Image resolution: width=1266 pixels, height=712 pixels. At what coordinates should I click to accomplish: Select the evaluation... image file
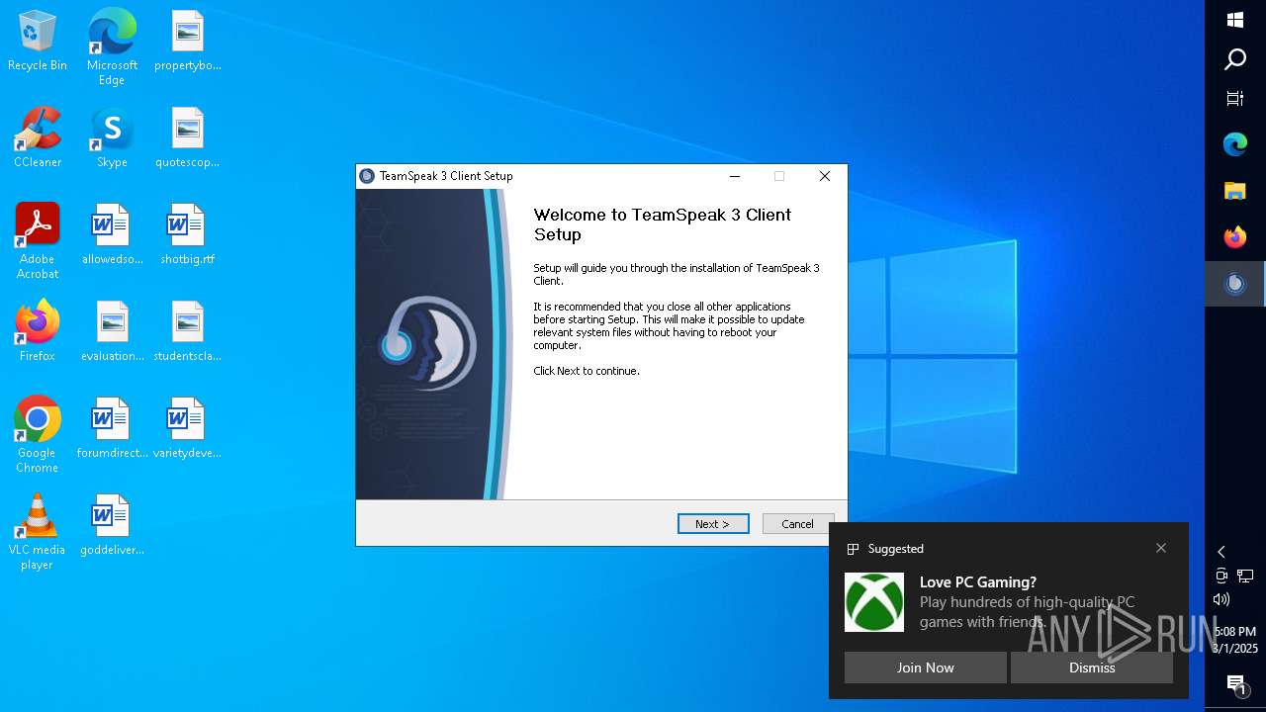coord(112,331)
